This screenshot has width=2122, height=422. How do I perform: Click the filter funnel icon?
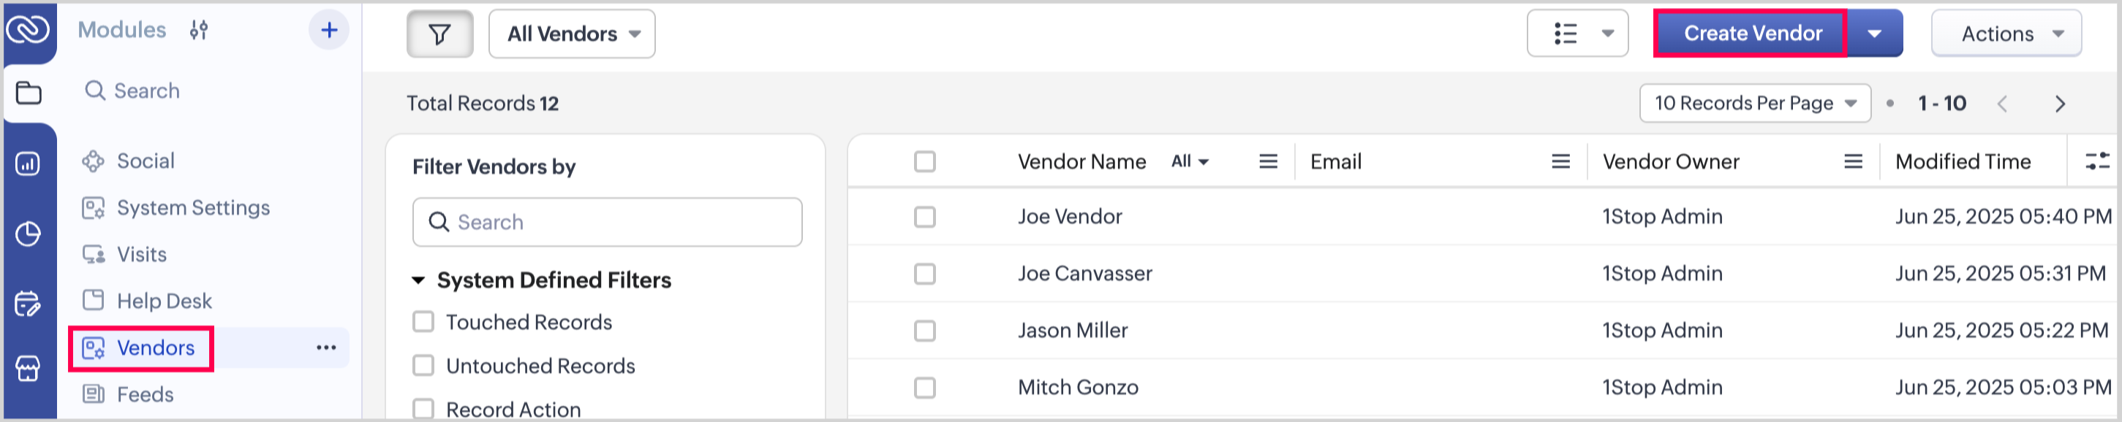(x=440, y=34)
